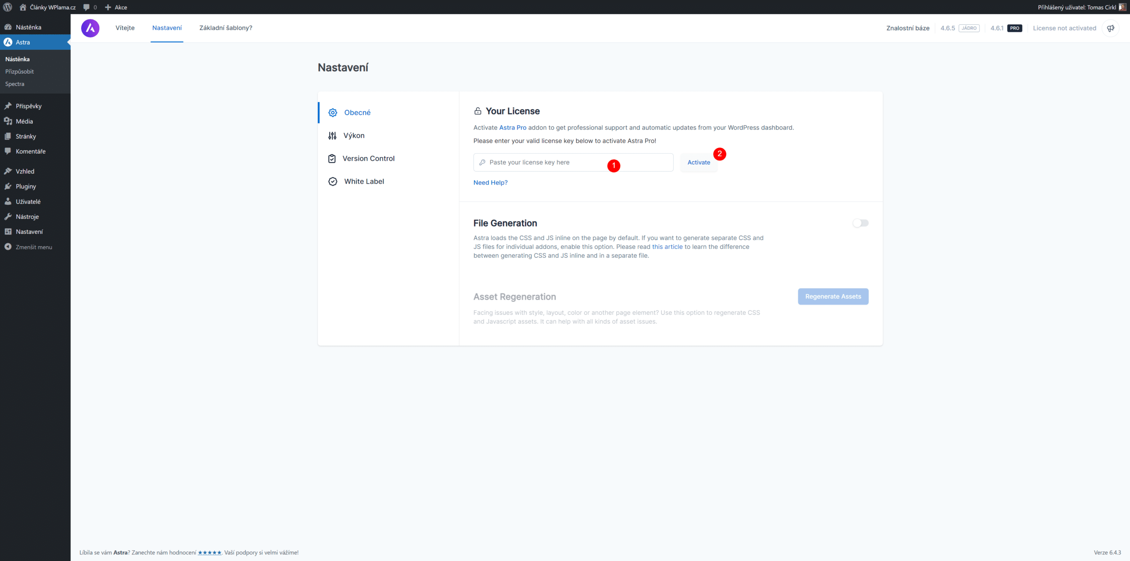Click the lock icon beside Your License
The width and height of the screenshot is (1130, 561).
click(478, 111)
